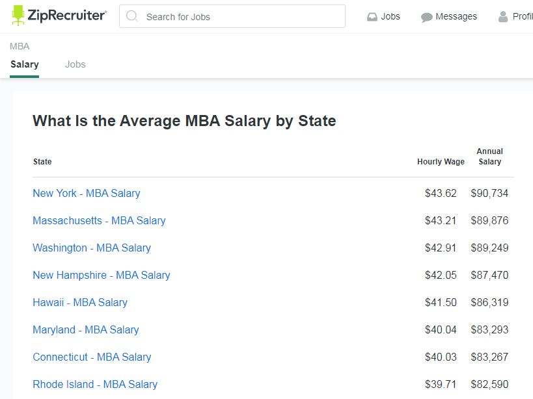Open New York - MBA Salary link
This screenshot has height=399, width=533.
click(87, 193)
